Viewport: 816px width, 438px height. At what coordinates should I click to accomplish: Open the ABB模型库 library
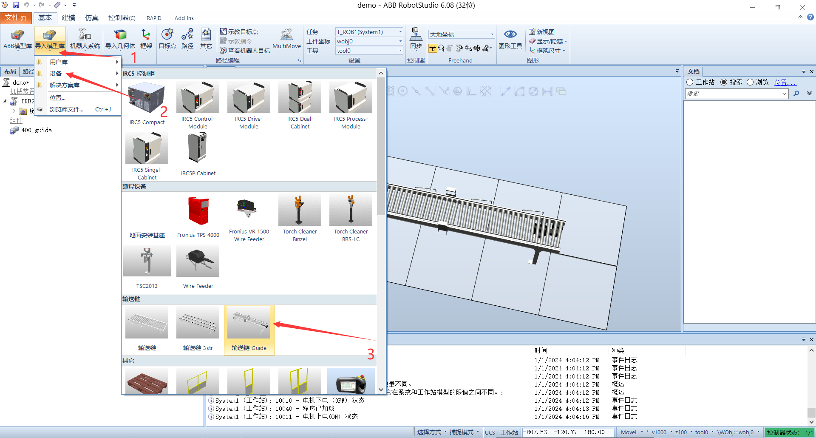[17, 39]
